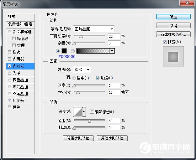This screenshot has width=196, height=160.
Task: Open 方法 dropdown showing 柔和
Action: point(82,70)
